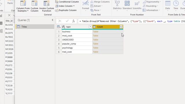The width and height of the screenshot is (185, 104).
Task: Expand Count column tables icon
Action: (x=121, y=27)
